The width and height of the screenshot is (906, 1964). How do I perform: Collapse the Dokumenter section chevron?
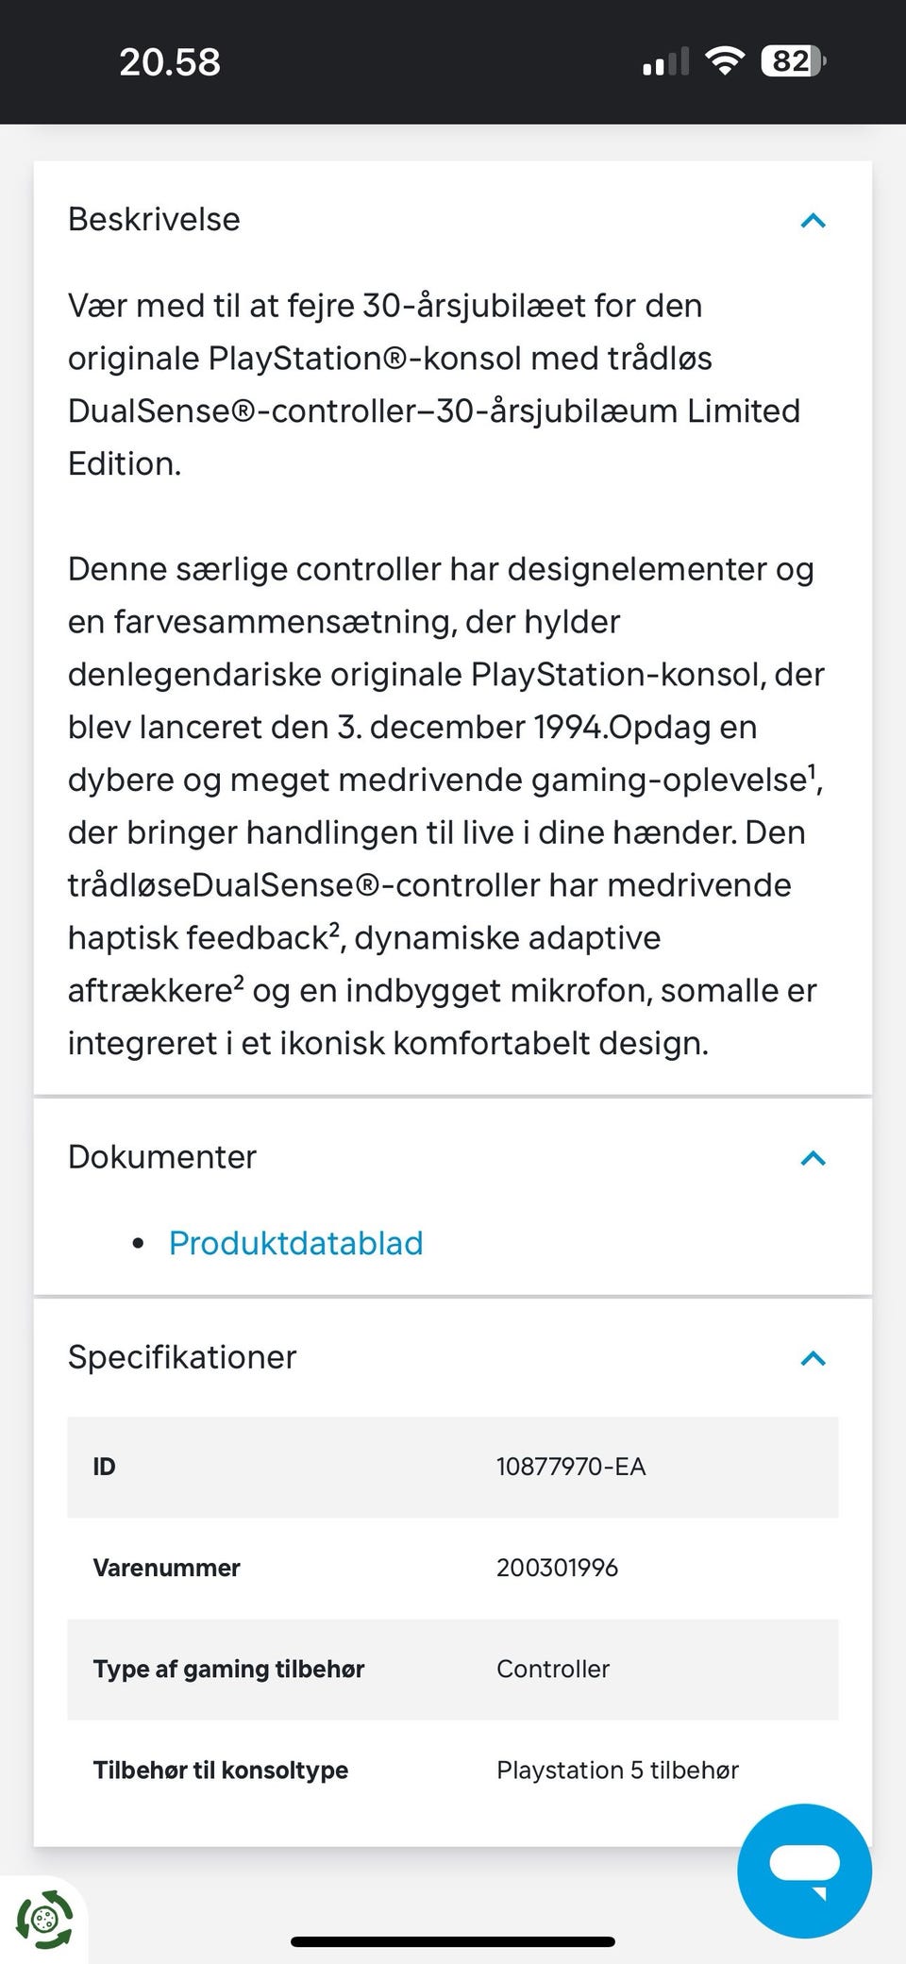tap(813, 1158)
